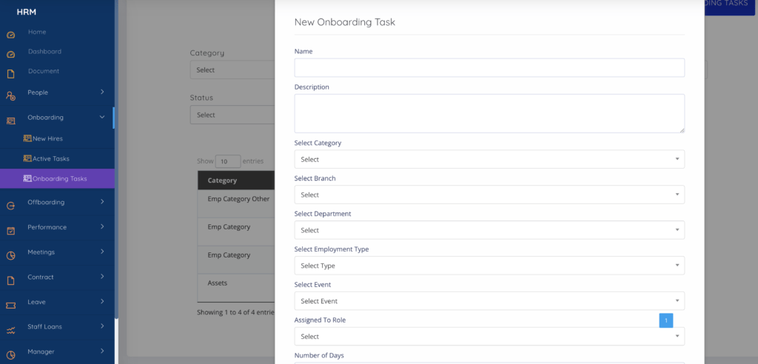Click the Document file icon
The width and height of the screenshot is (758, 364).
pyautogui.click(x=10, y=74)
